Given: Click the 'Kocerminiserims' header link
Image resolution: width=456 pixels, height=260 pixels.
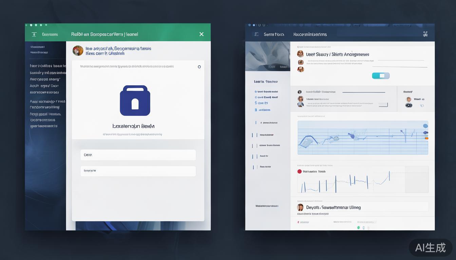Looking at the screenshot, I should tap(310, 34).
